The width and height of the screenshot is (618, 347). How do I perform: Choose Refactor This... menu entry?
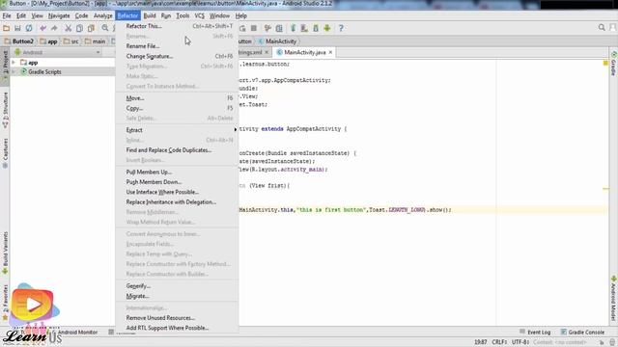click(x=178, y=26)
